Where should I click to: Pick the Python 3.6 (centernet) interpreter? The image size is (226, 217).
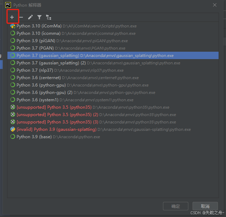pos(113,78)
